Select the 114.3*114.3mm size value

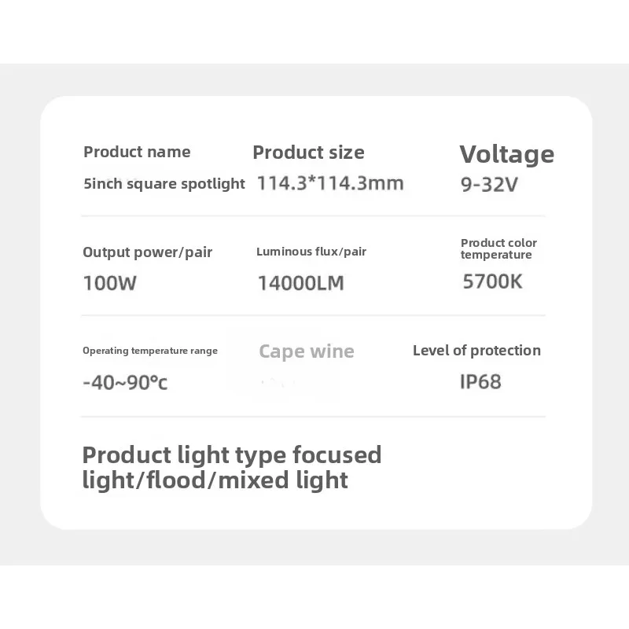[x=330, y=184]
